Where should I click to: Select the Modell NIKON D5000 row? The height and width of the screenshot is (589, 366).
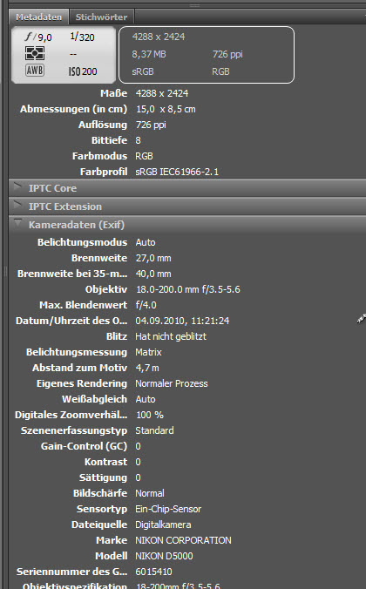coord(187,556)
